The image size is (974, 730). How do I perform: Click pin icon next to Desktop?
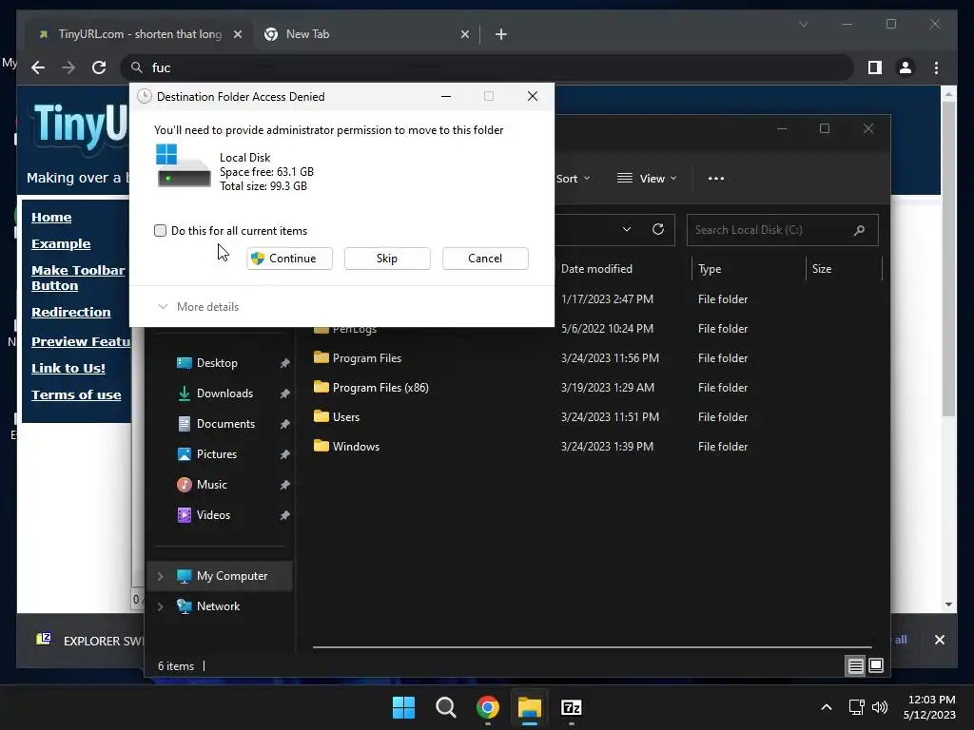284,363
